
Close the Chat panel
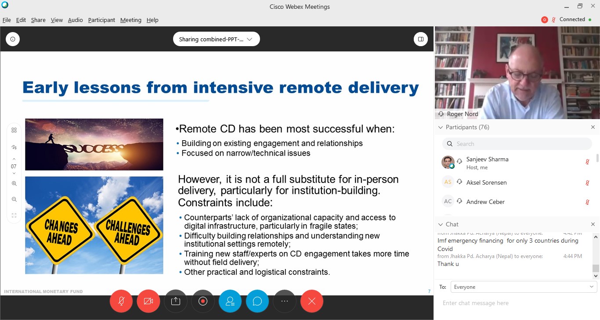coord(593,224)
